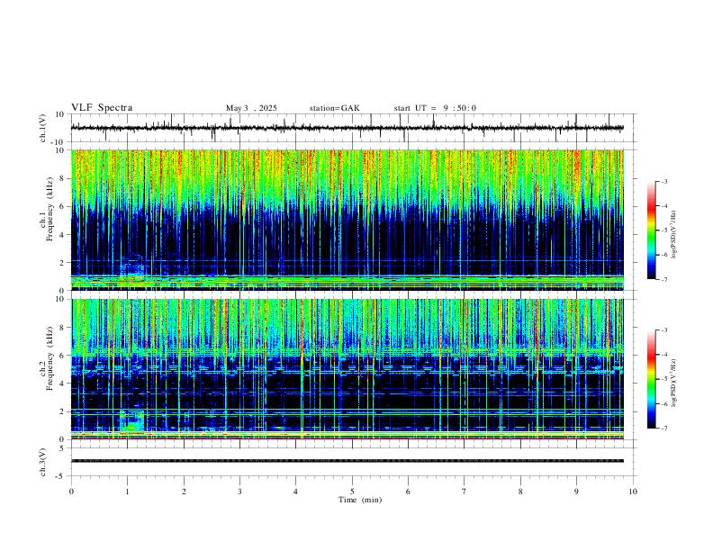This screenshot has width=713, height=551.
Task: Click the "ch.3(V)" axis label
Action: (x=43, y=463)
